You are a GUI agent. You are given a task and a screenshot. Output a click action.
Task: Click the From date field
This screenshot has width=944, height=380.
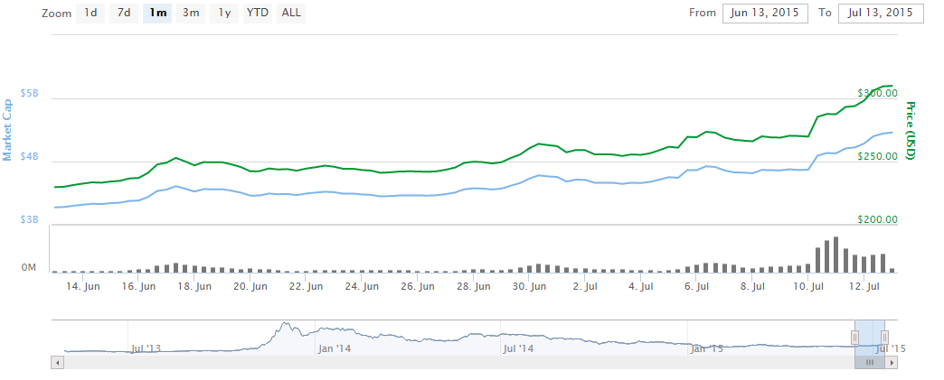coord(764,13)
